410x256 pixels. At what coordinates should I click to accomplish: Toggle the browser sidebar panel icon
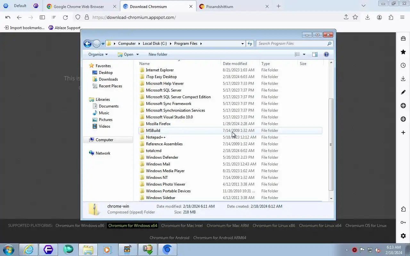click(42, 17)
